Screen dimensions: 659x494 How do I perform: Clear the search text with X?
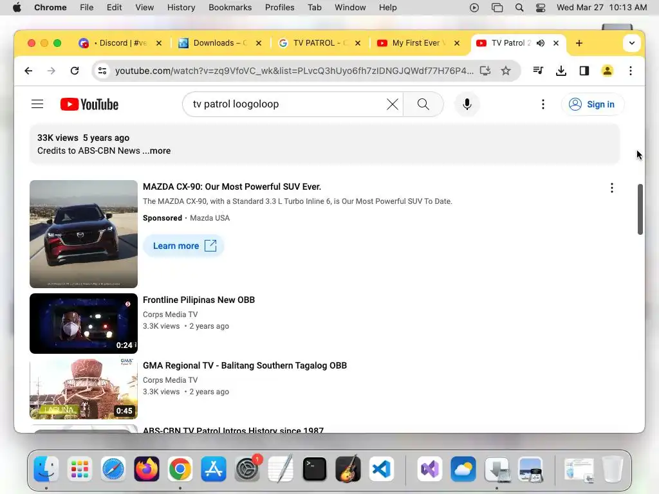[x=392, y=104]
